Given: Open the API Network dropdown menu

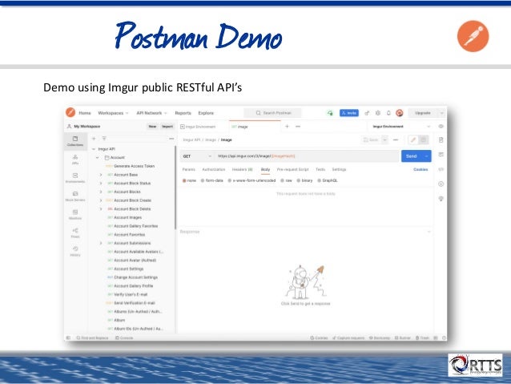Looking at the screenshot, I should [151, 113].
